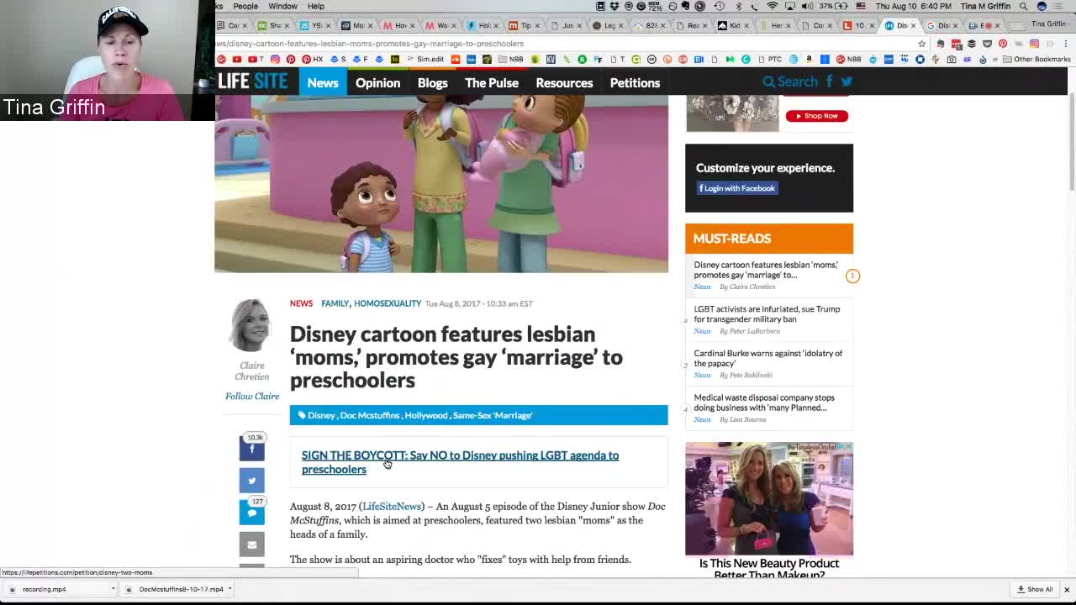The width and height of the screenshot is (1076, 605).
Task: Open the People menu
Action: [x=245, y=6]
